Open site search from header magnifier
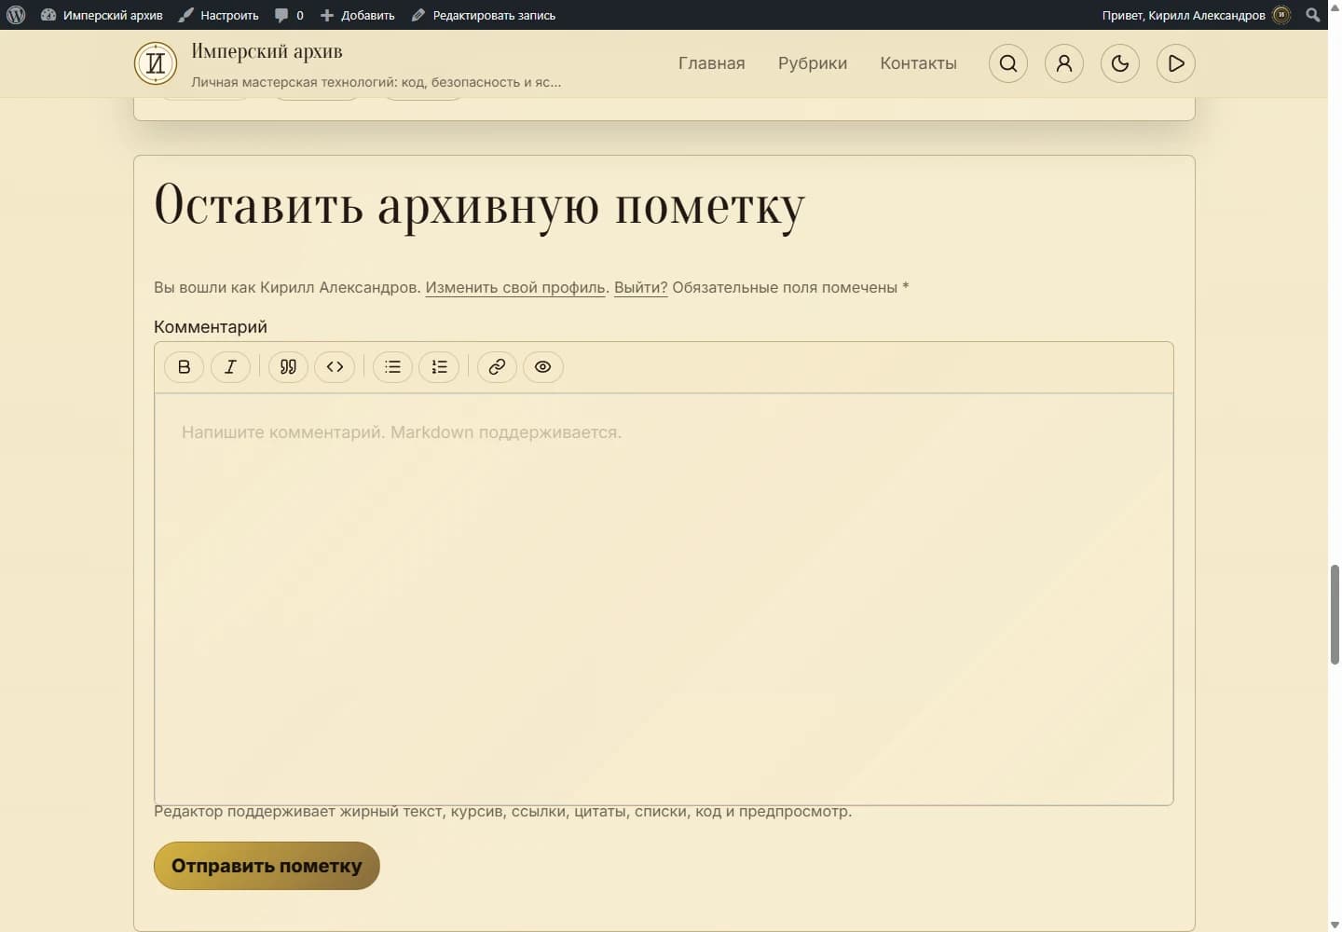Image resolution: width=1342 pixels, height=932 pixels. click(1008, 63)
